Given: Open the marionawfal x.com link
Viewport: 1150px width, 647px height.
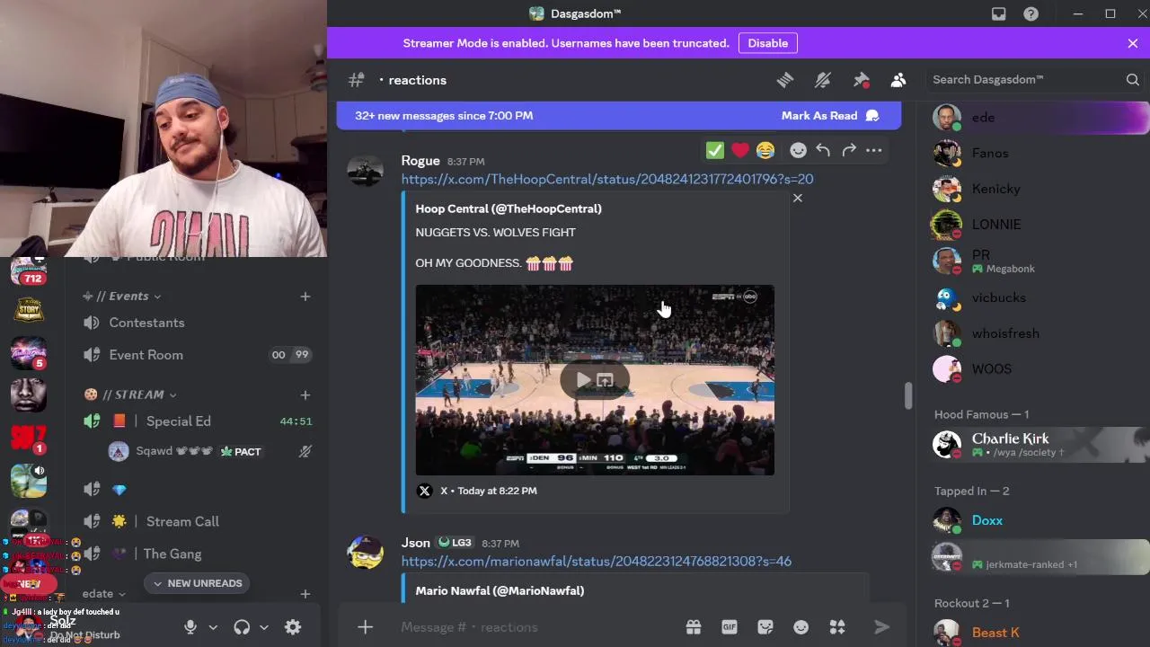Looking at the screenshot, I should click(597, 561).
